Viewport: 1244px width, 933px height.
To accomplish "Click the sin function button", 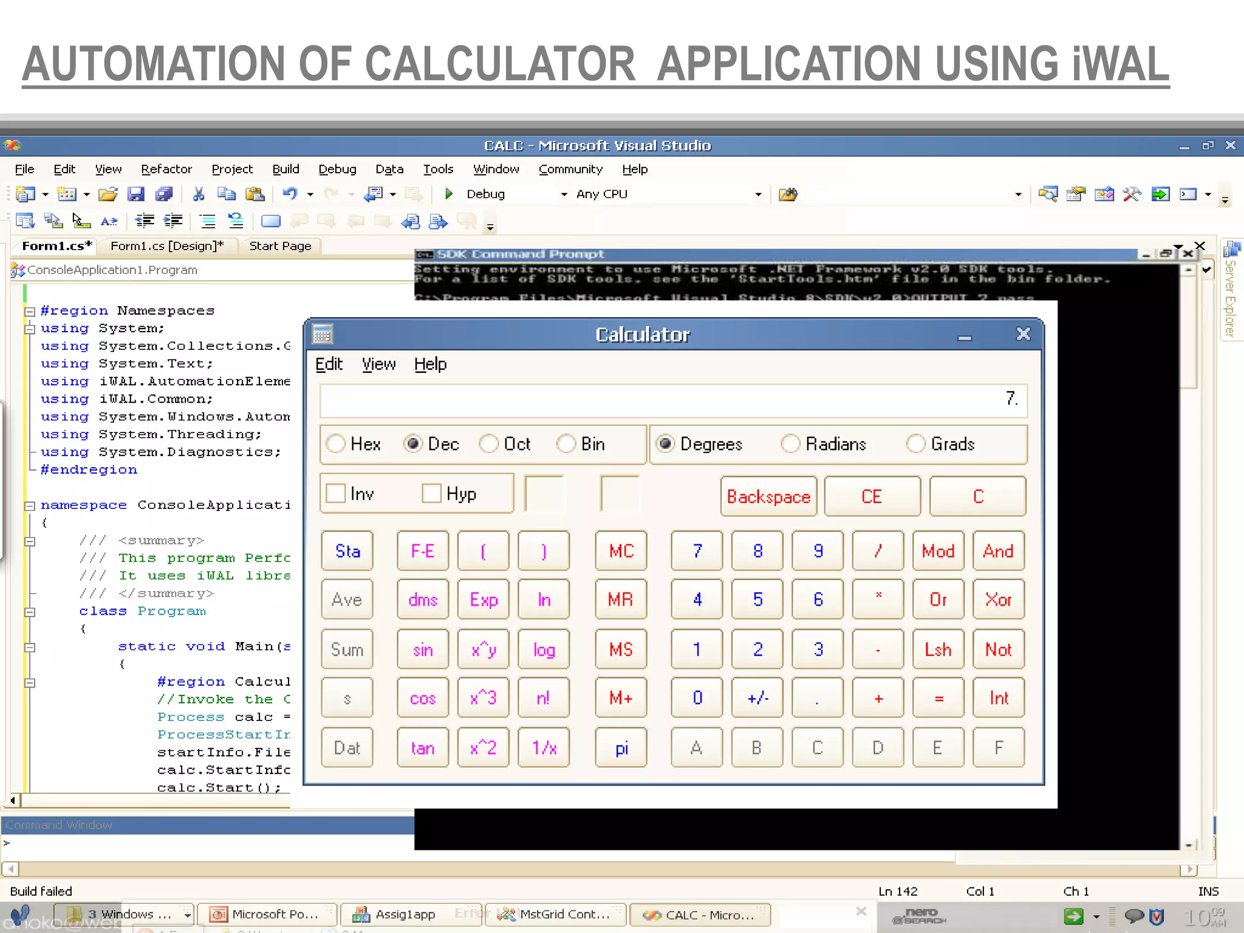I will [423, 650].
